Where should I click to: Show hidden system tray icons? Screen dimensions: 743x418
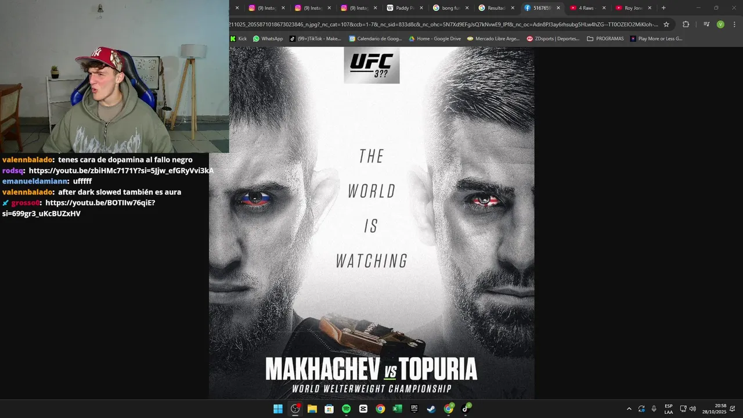(629, 409)
